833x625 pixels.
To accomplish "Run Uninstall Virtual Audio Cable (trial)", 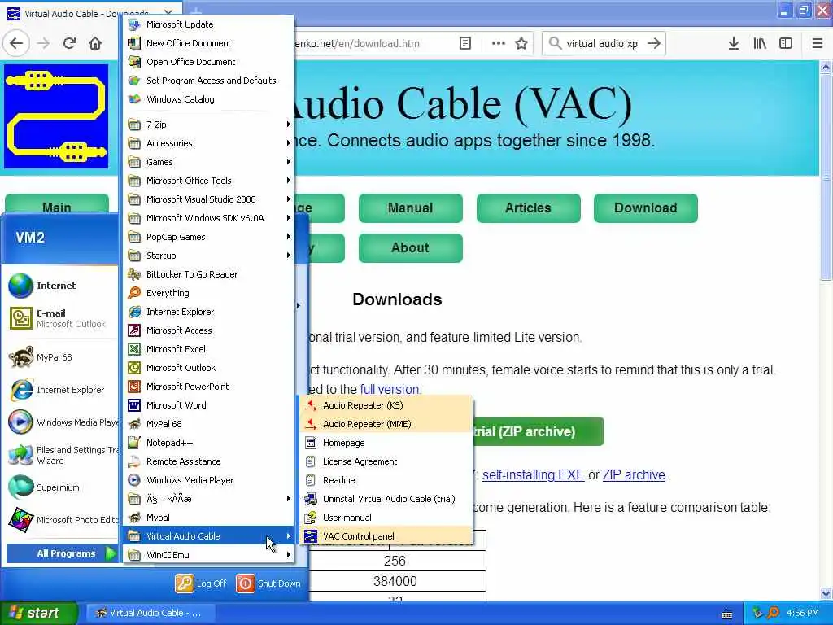I will point(386,499).
